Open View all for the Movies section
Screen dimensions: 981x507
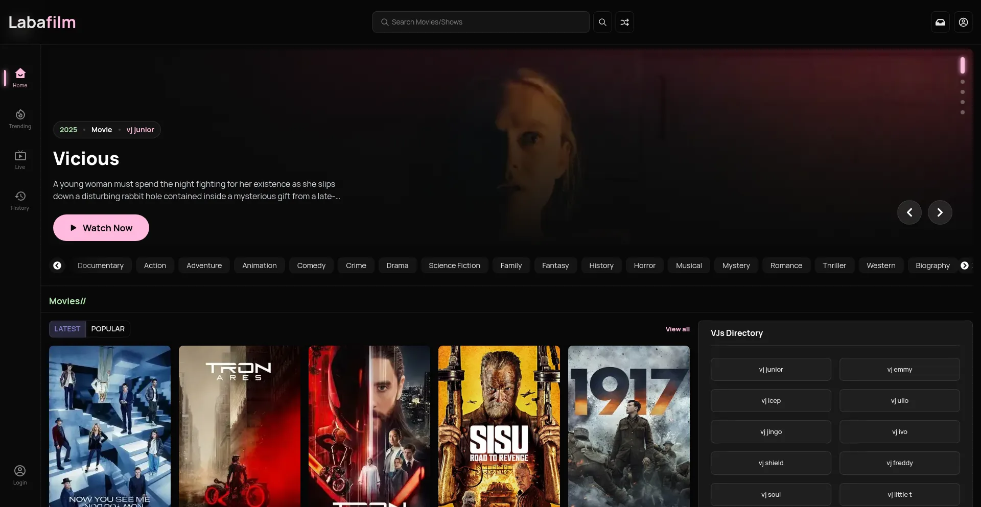coord(677,329)
